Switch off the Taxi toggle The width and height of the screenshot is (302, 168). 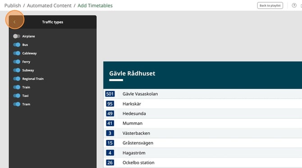pyautogui.click(x=17, y=96)
